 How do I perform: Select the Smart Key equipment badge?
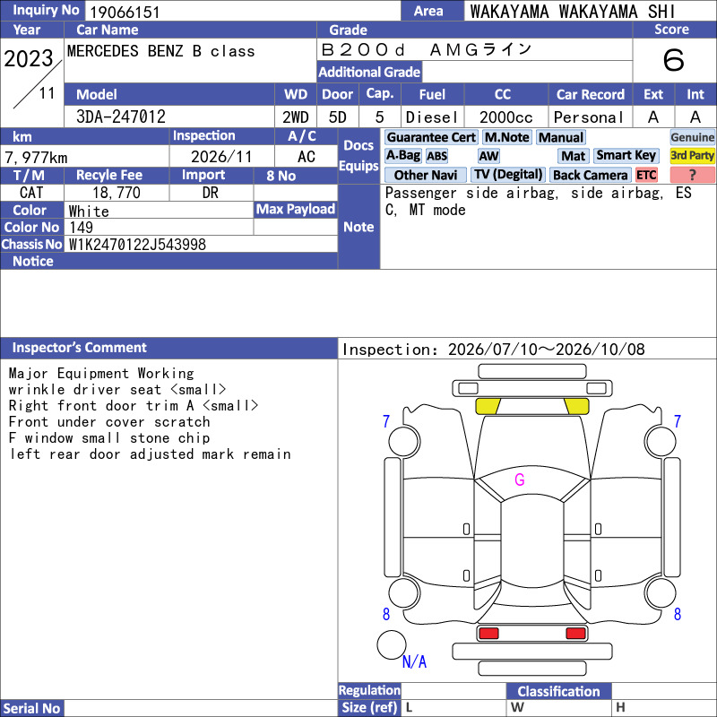tap(626, 155)
